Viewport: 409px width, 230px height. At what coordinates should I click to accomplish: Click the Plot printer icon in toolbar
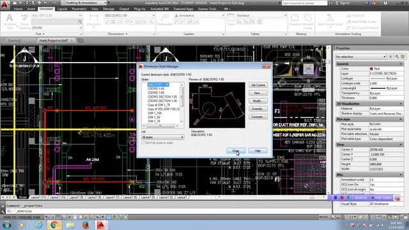click(39, 3)
